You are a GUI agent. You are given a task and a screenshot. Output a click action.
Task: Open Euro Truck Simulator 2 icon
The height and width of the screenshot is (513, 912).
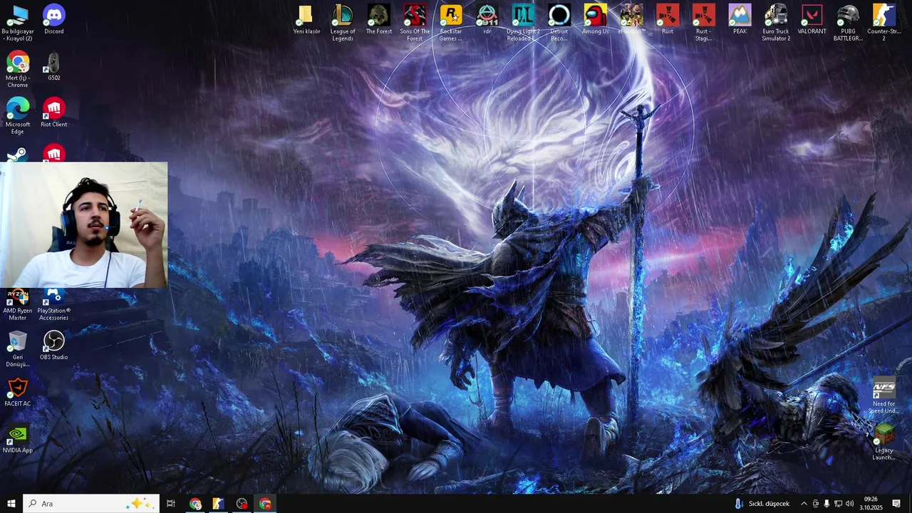(776, 23)
